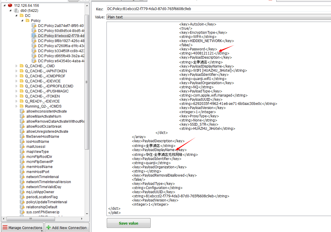
Task: Click key icon beside iosHostName
Action: tap(22, 142)
